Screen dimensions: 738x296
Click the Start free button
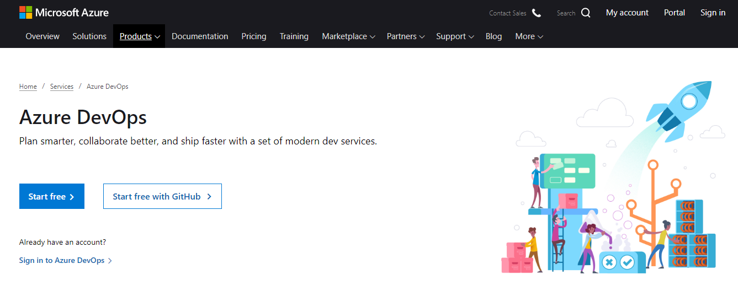[x=52, y=196]
